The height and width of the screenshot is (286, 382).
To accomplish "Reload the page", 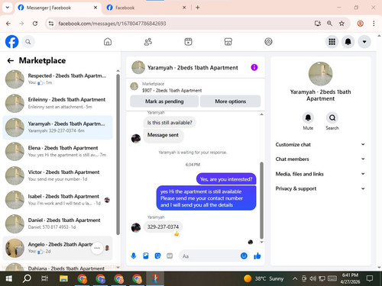I will 35,24.
